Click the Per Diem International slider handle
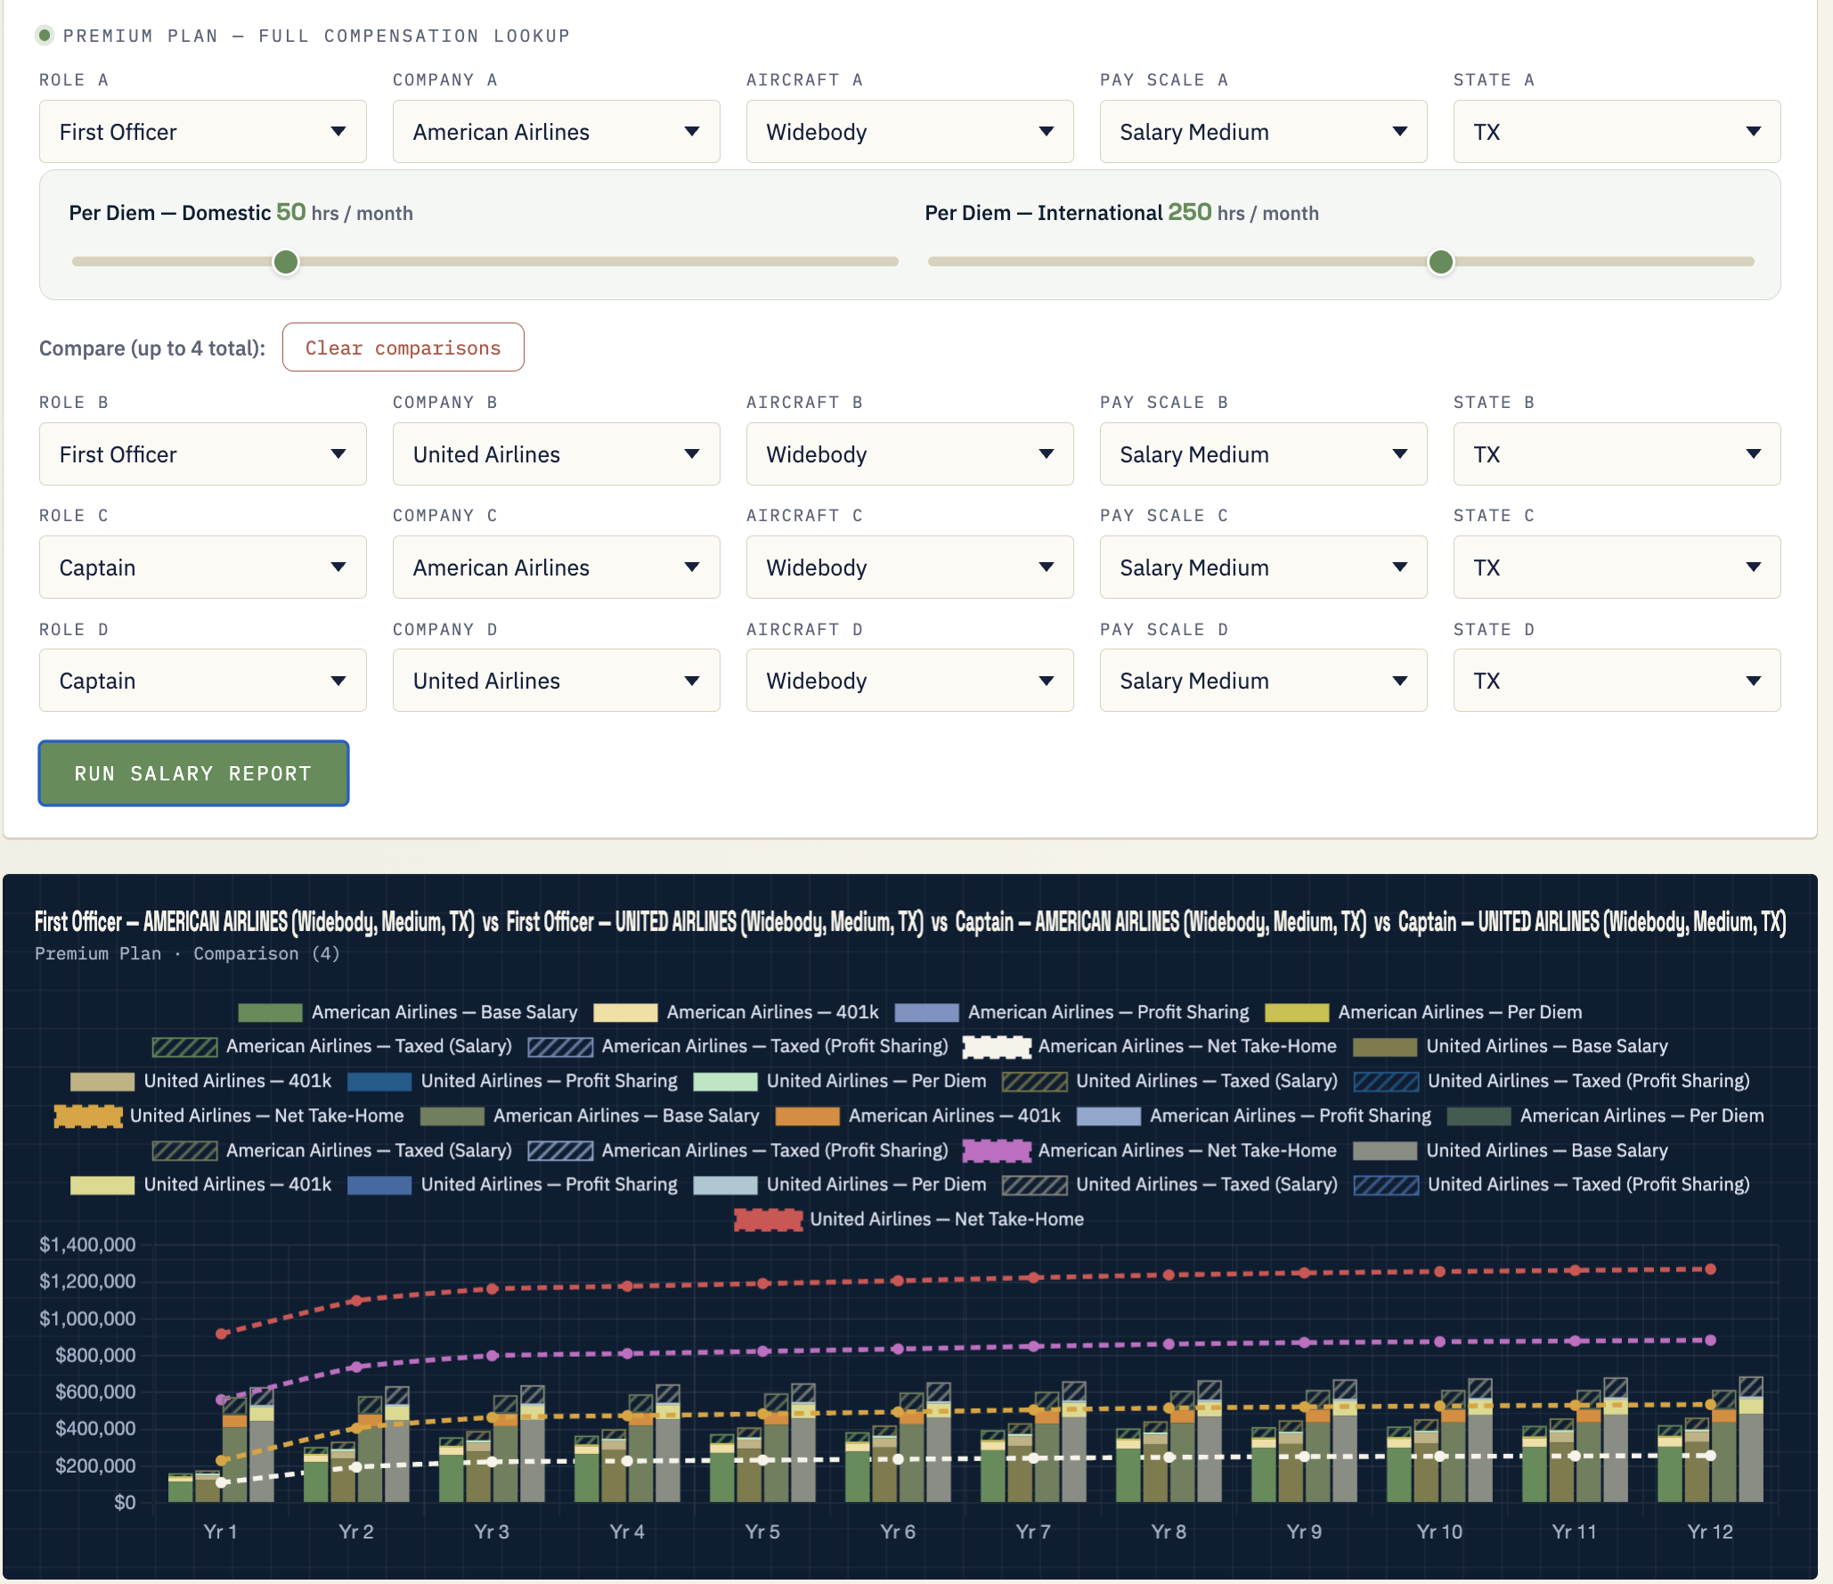 point(1441,262)
